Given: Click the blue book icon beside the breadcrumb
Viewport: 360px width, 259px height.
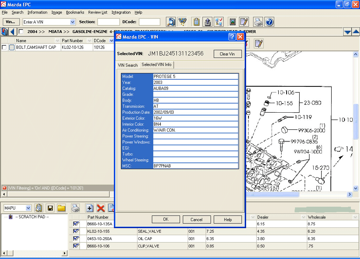Looking at the screenshot, I should 4,32.
